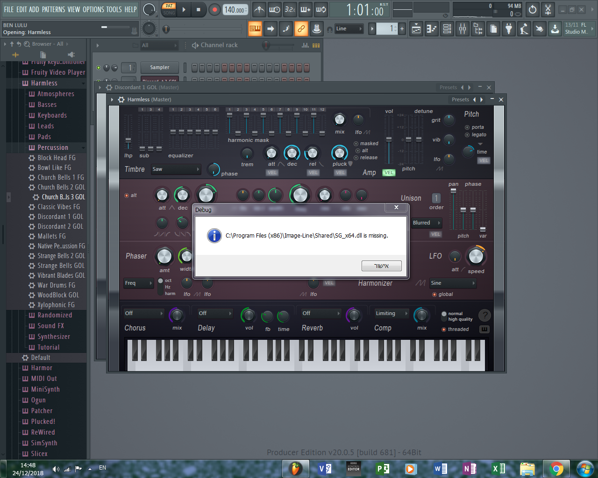Screen dimensions: 598x478
Task: Open the PATTERNS menu
Action: 53,9
